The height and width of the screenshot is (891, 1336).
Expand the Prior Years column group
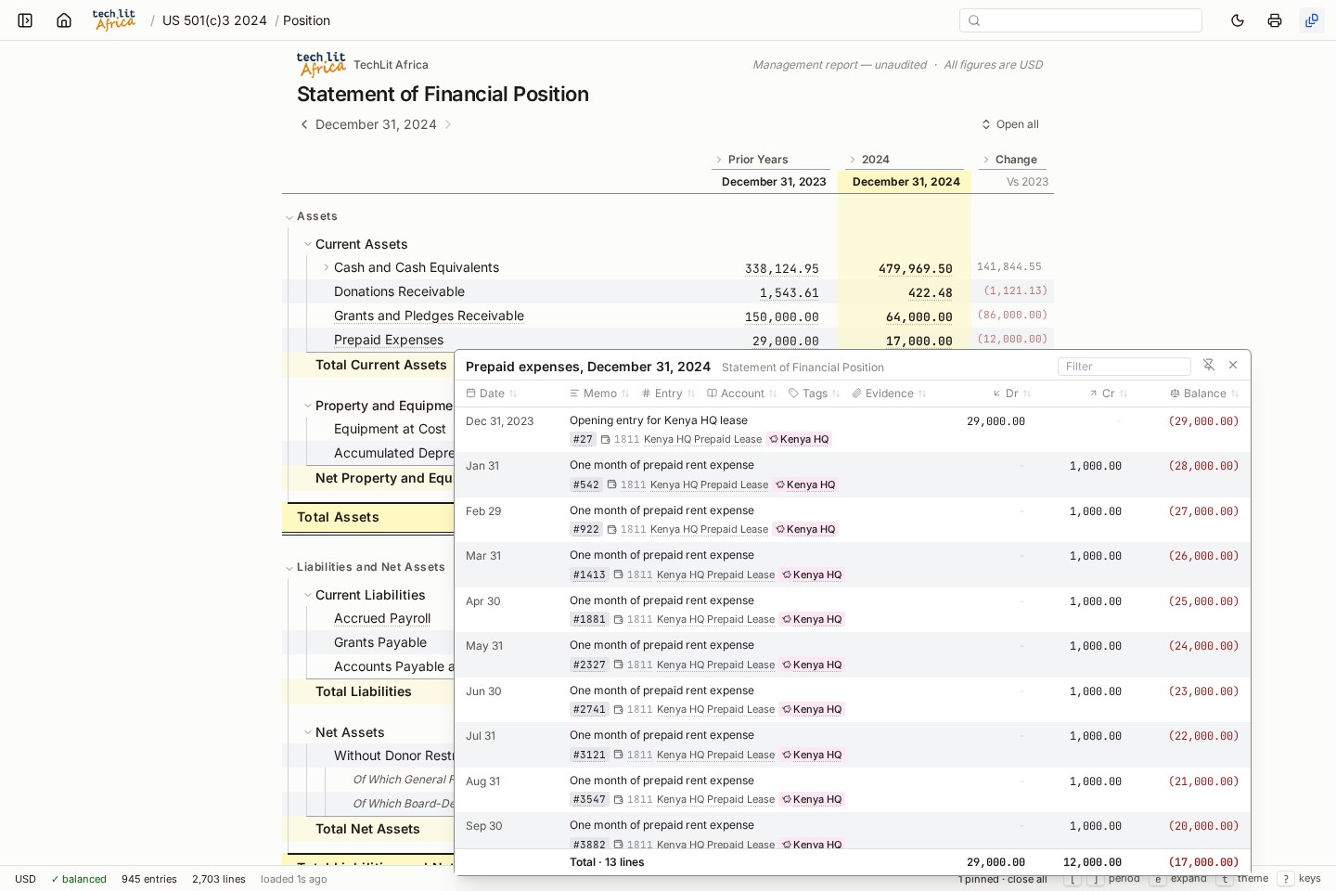click(719, 160)
